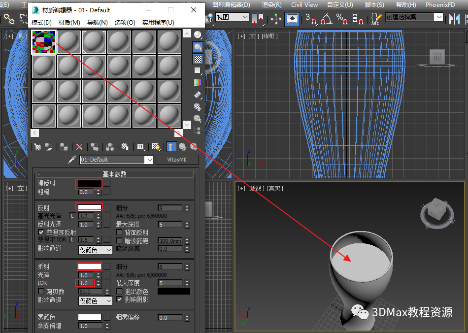The image size is (468, 333).
Task: Toggle the Angle Snap icon
Action: pos(326,19)
